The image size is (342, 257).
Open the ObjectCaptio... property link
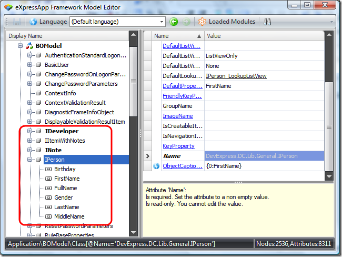pyautogui.click(x=183, y=166)
